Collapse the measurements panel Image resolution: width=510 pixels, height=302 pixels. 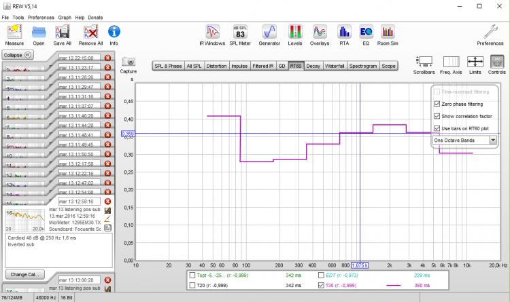click(x=18, y=55)
